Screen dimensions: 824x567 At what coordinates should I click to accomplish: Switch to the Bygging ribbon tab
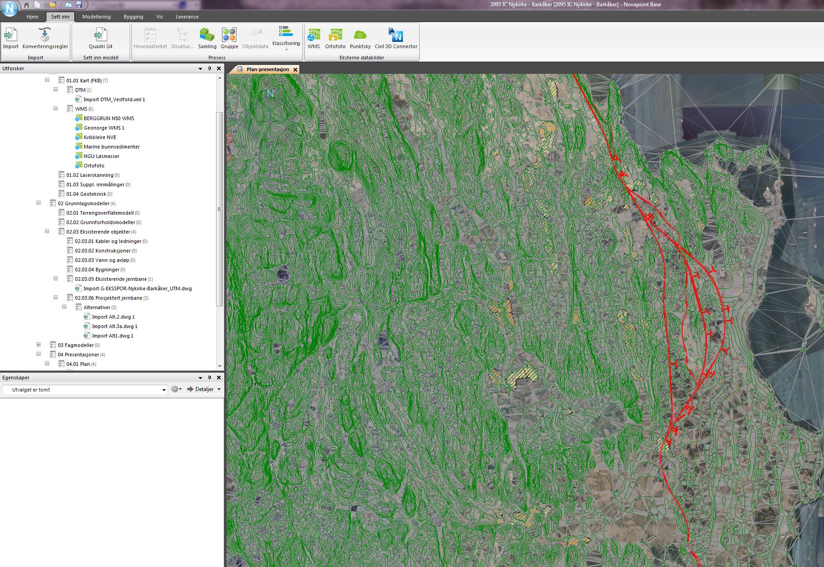133,17
